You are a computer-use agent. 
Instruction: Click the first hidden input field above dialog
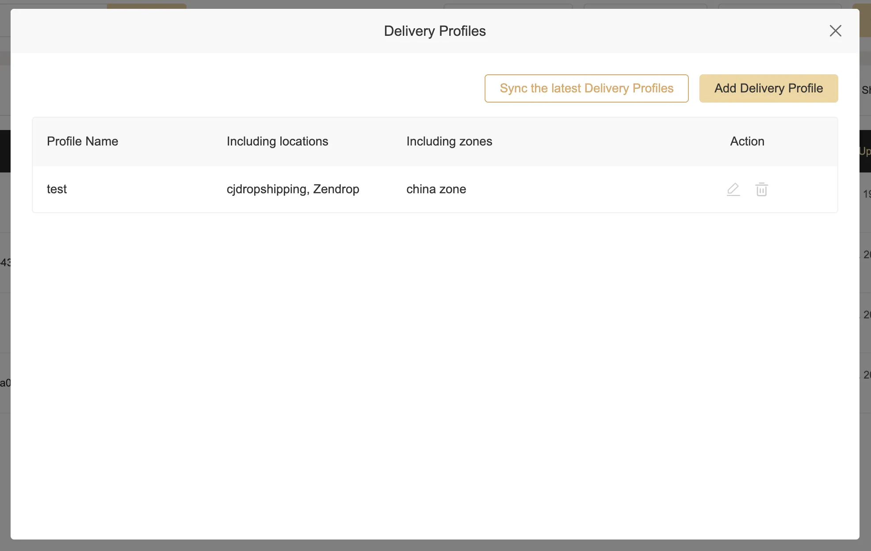(508, 6)
